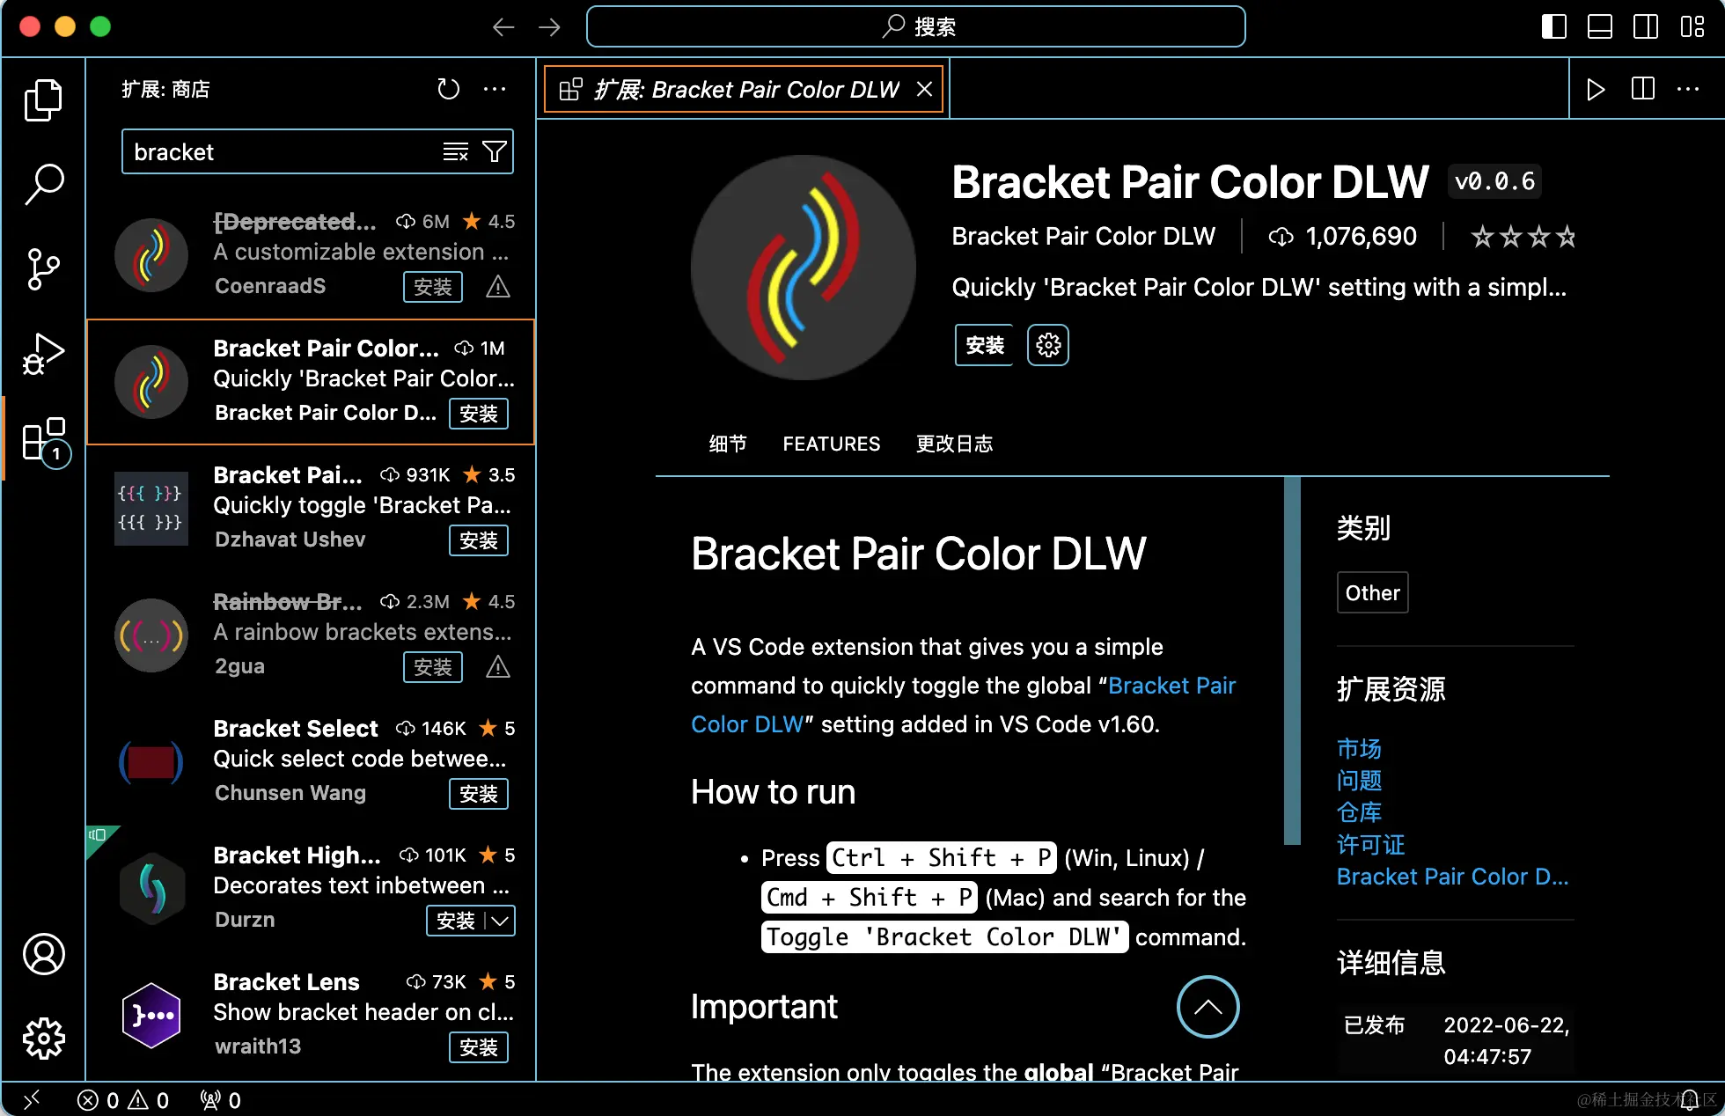Viewport: 1725px width, 1116px height.
Task: Open editor more actions ellipsis menu
Action: pyautogui.click(x=1688, y=89)
